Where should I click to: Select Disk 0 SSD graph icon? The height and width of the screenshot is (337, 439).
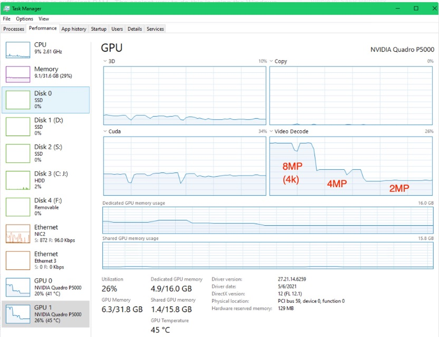[18, 100]
